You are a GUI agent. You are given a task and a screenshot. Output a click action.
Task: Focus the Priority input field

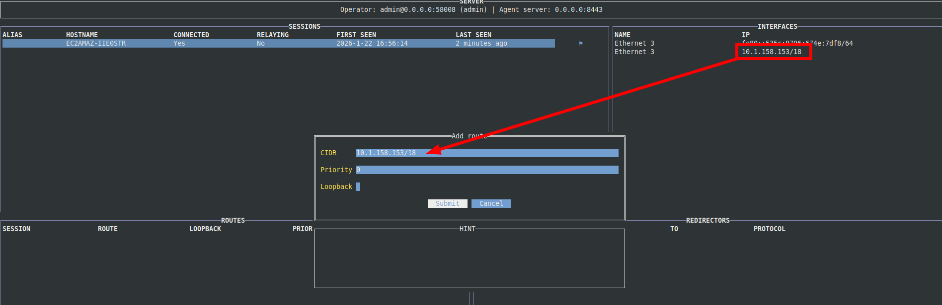click(x=487, y=170)
